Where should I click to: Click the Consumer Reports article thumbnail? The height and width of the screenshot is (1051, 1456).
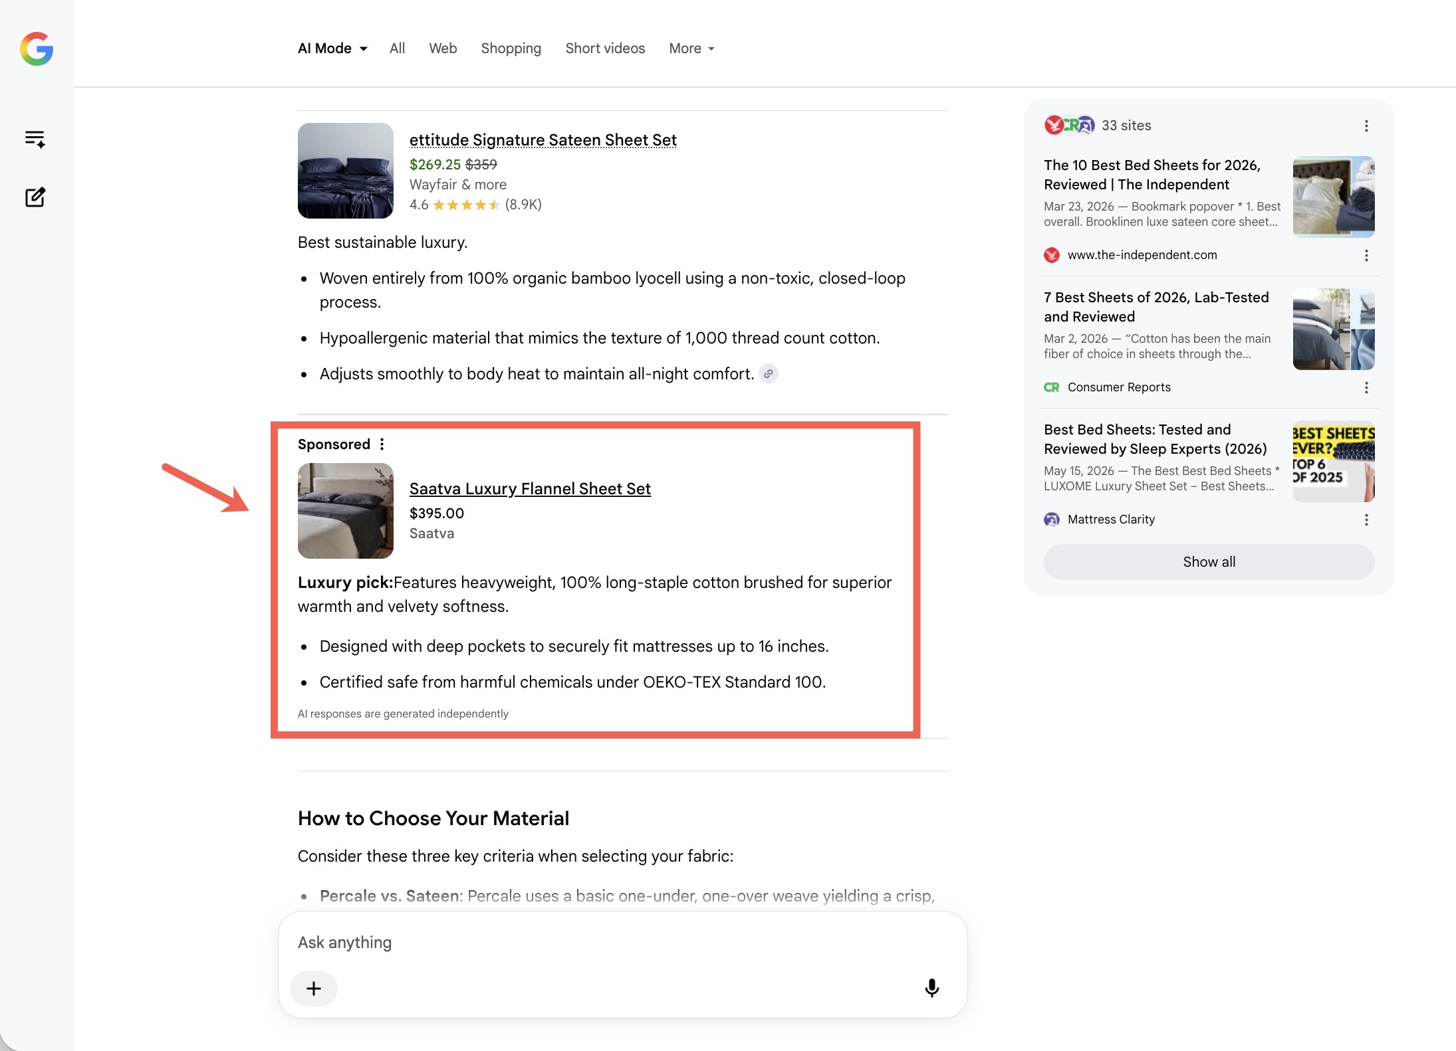pos(1334,329)
